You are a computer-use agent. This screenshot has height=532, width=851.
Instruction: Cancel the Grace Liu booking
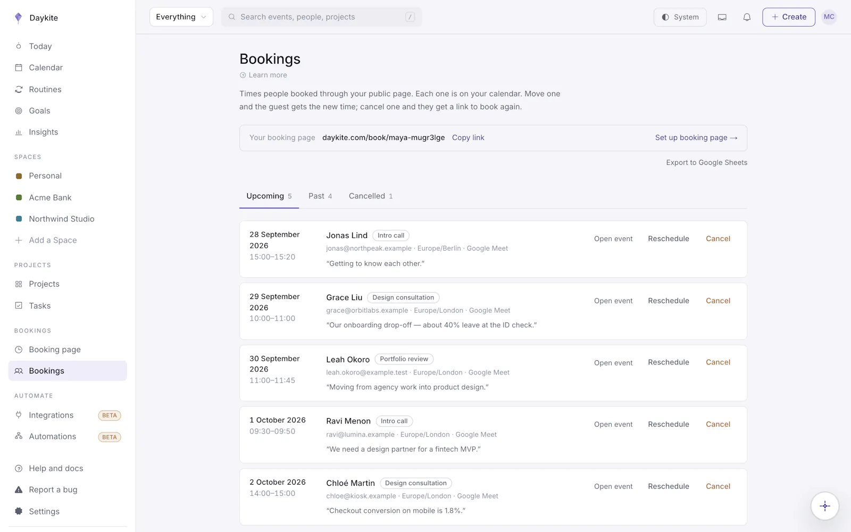[718, 301]
